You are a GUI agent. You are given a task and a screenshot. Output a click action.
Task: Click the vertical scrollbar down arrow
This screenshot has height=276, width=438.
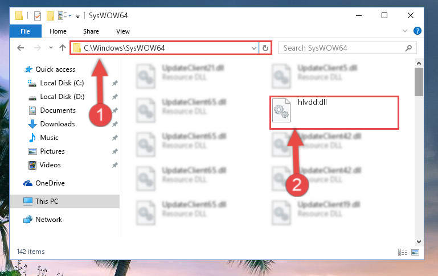pos(419,242)
